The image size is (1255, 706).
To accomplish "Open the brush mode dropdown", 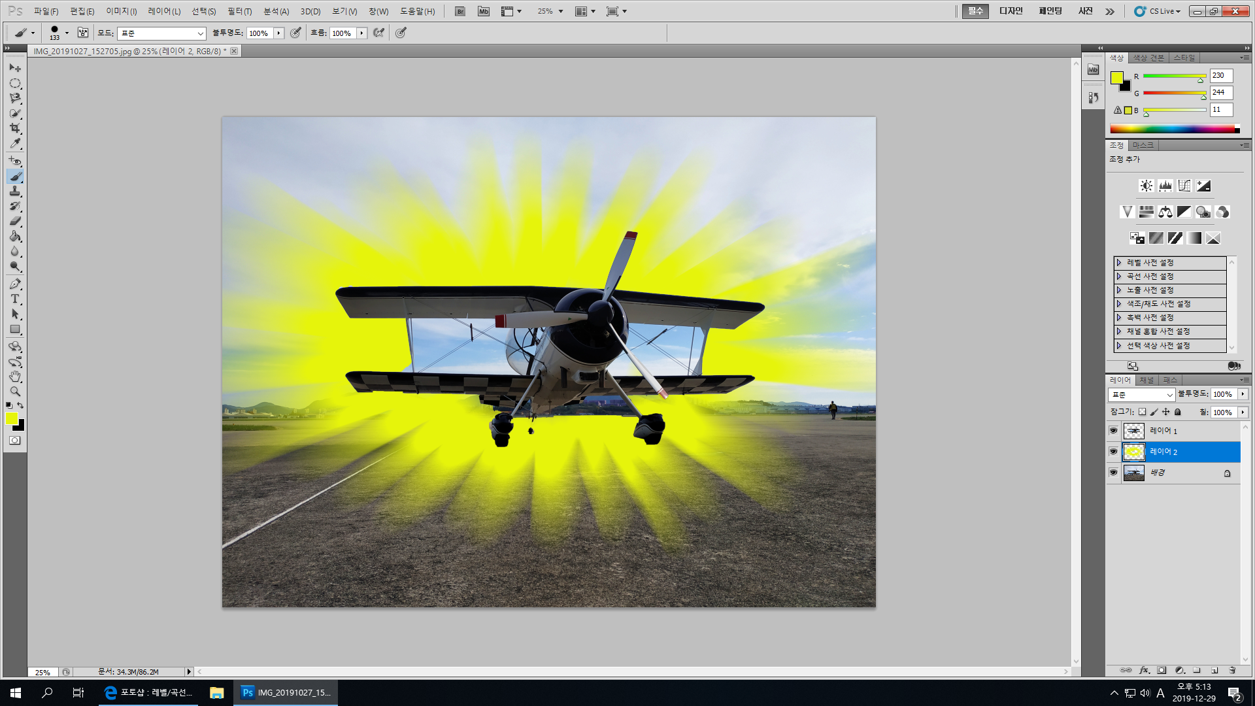I will (x=161, y=33).
